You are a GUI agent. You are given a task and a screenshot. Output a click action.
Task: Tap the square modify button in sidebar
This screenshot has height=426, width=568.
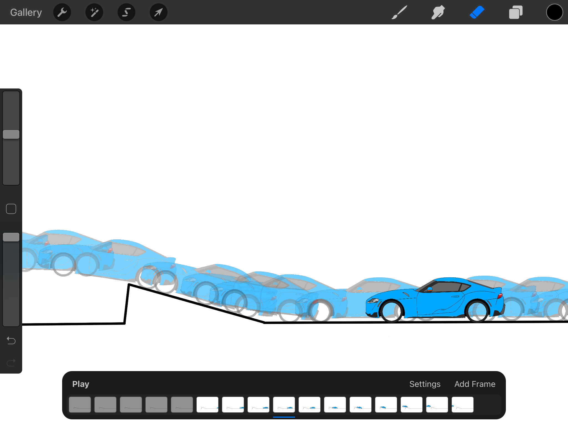coord(11,209)
